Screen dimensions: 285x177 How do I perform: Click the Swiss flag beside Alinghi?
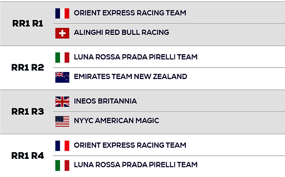point(62,33)
